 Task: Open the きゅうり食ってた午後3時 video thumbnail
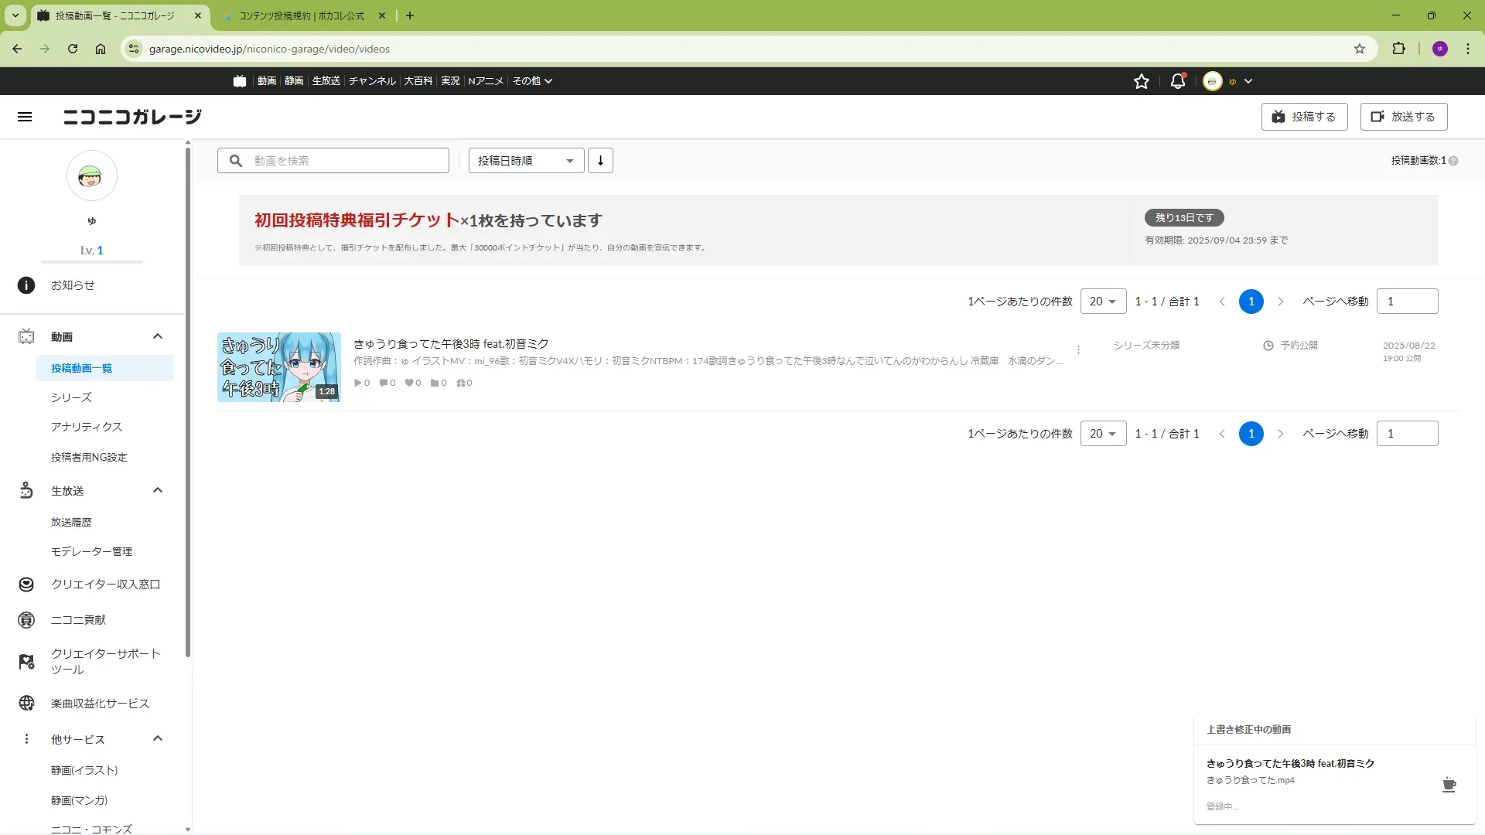coord(278,367)
